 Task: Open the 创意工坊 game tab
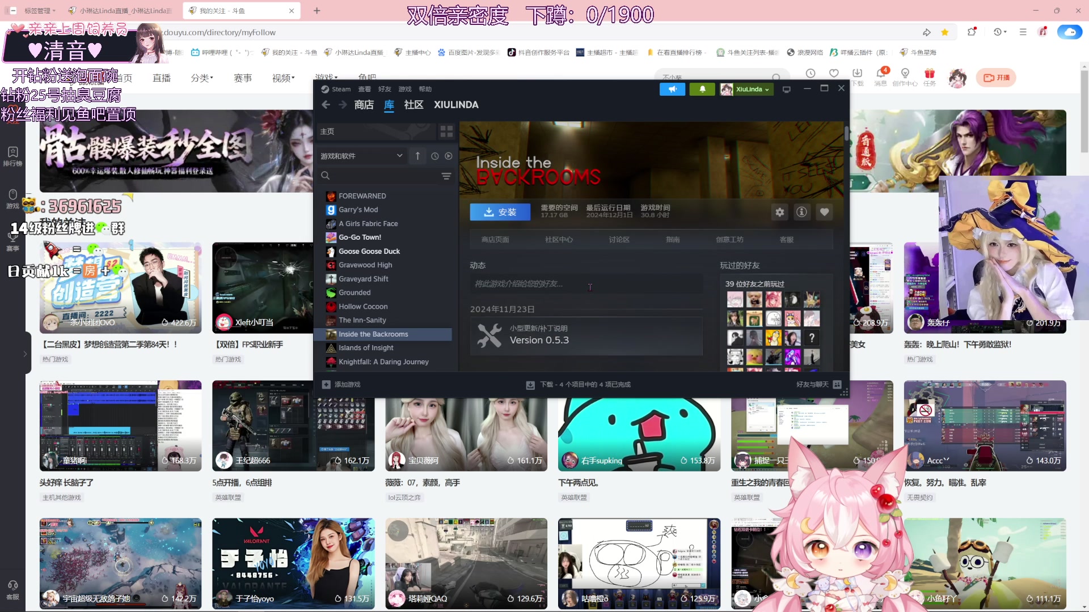click(729, 240)
